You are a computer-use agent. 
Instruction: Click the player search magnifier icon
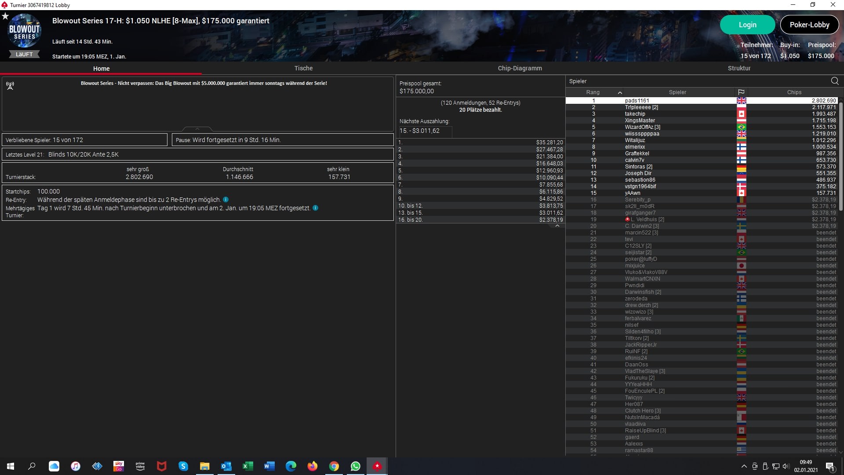[x=834, y=81]
